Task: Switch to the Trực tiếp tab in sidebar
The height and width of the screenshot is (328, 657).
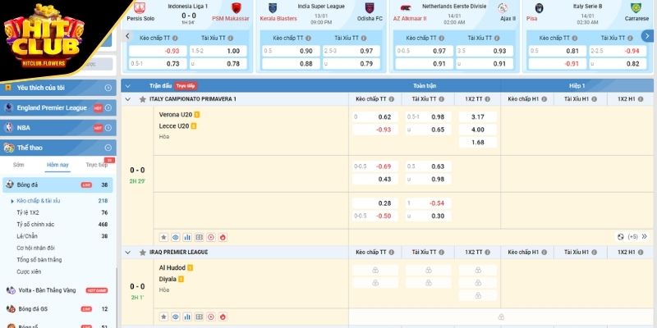Action: click(99, 165)
